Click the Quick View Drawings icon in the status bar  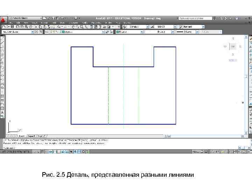tap(206, 152)
